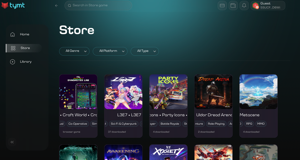Open the Party Icons game thumbnail

point(168,92)
